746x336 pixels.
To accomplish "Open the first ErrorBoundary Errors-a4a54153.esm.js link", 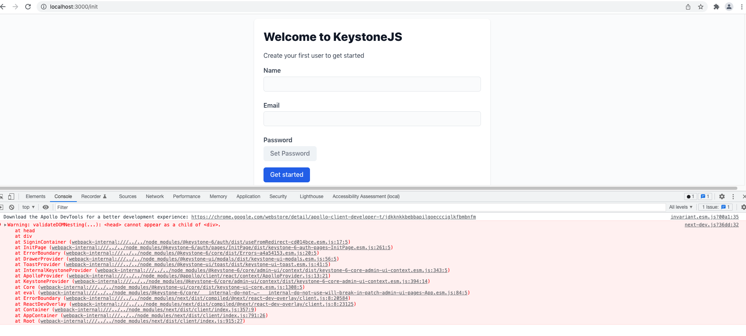I will [191, 253].
